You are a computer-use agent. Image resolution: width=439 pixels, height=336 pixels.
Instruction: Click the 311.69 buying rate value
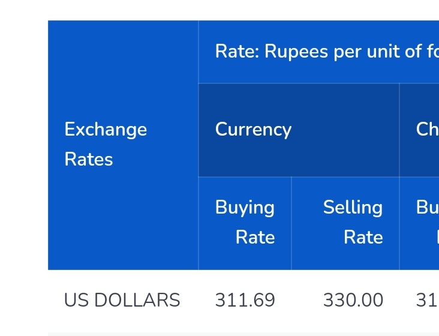245,300
